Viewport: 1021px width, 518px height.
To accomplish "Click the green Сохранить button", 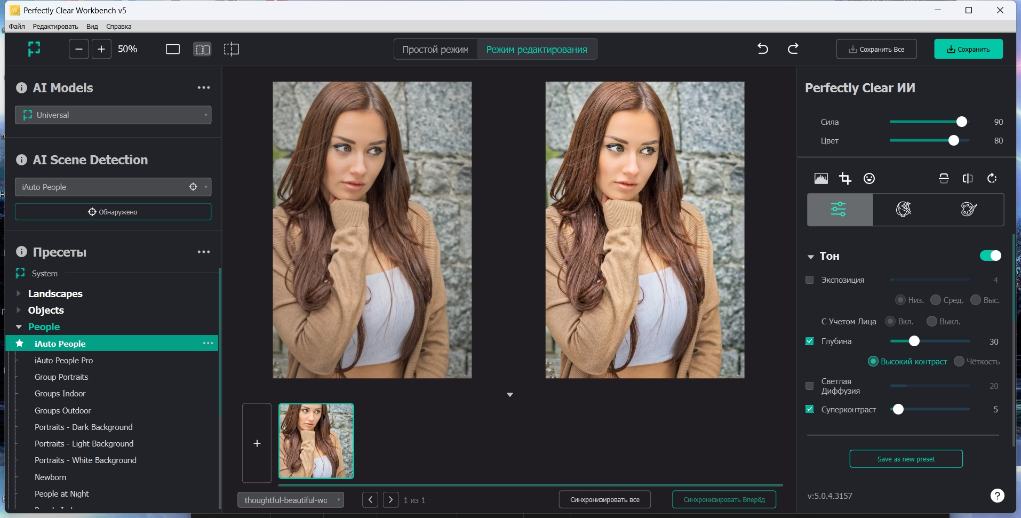I will (x=968, y=49).
